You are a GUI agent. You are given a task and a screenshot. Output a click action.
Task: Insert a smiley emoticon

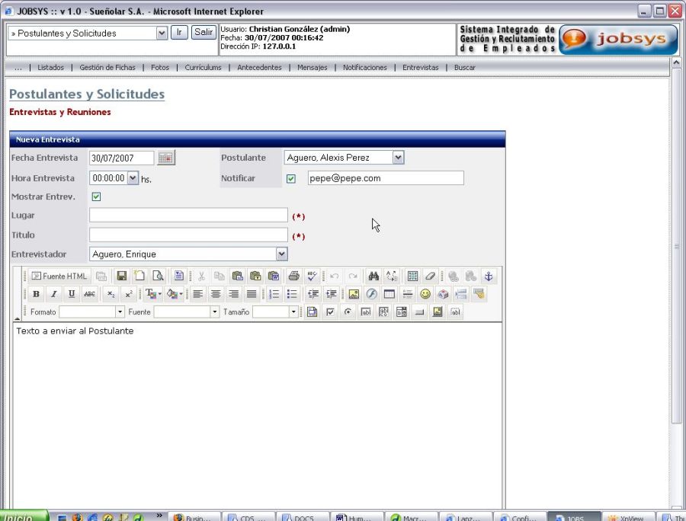425,294
